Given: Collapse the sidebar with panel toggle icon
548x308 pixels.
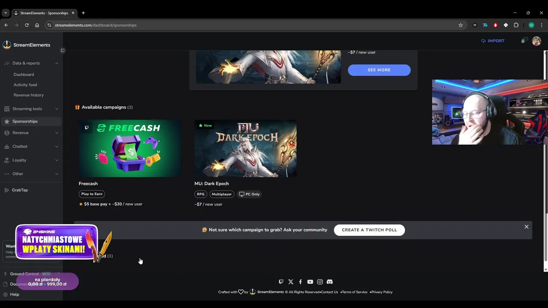Looking at the screenshot, I should coord(63,50).
